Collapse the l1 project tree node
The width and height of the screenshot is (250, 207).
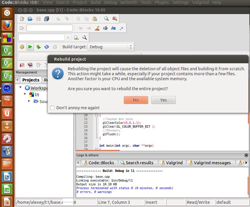click(x=25, y=95)
